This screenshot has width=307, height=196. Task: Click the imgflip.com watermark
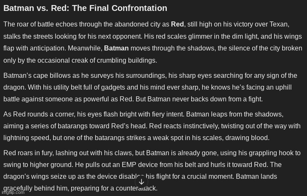click(x=13, y=193)
